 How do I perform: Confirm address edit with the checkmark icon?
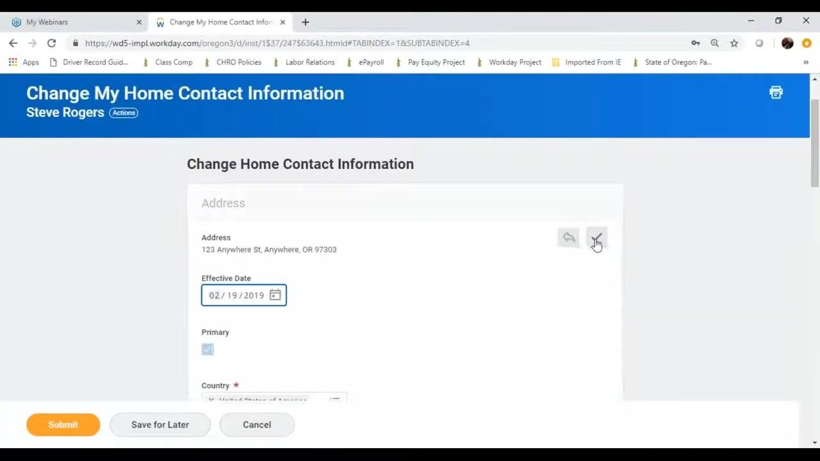596,238
